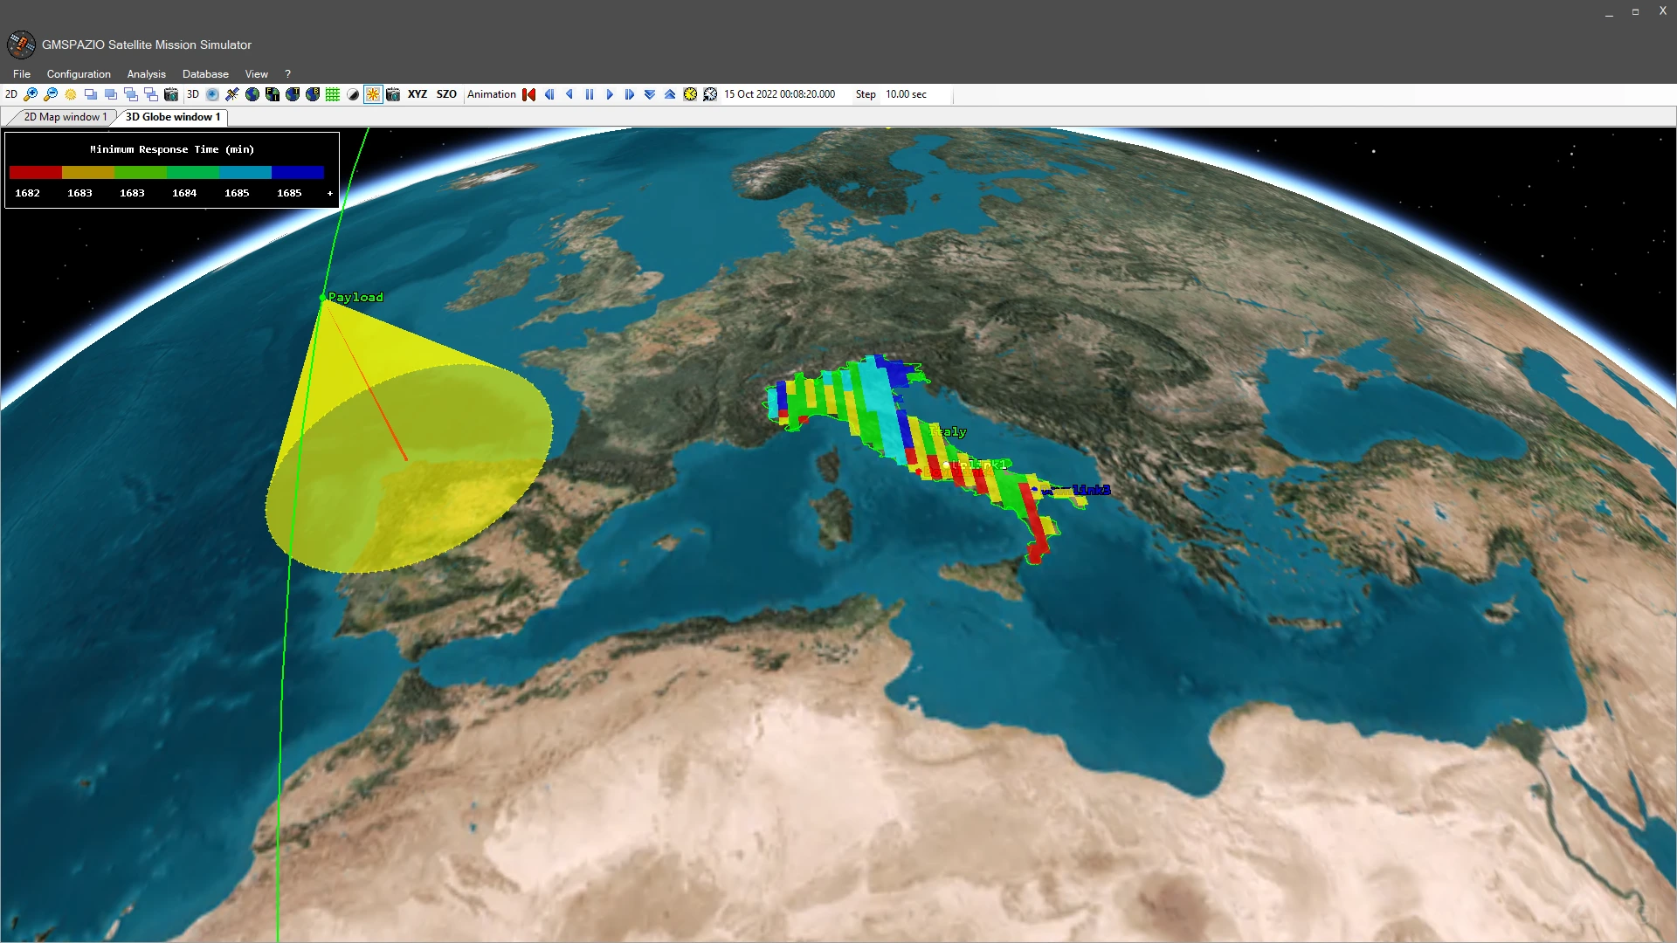
Task: Click the globe icon labeled F I
Action: 273,94
